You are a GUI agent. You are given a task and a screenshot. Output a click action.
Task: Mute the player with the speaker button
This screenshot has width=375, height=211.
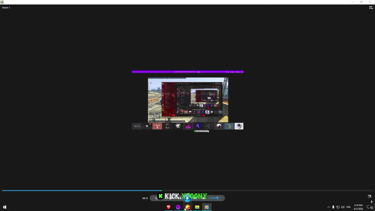(204, 198)
